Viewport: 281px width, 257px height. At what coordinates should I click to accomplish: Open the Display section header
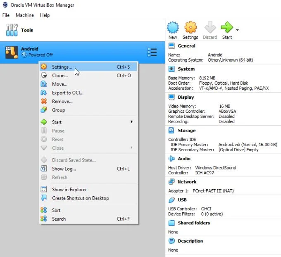tap(186, 97)
